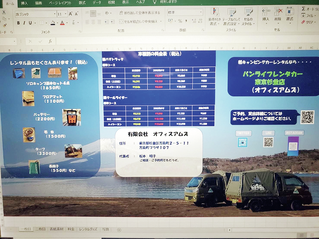Image resolution: width=319 pixels, height=239 pixels.
Task: Open 条件付き書式 conditional formatting
Action: [x=214, y=17]
